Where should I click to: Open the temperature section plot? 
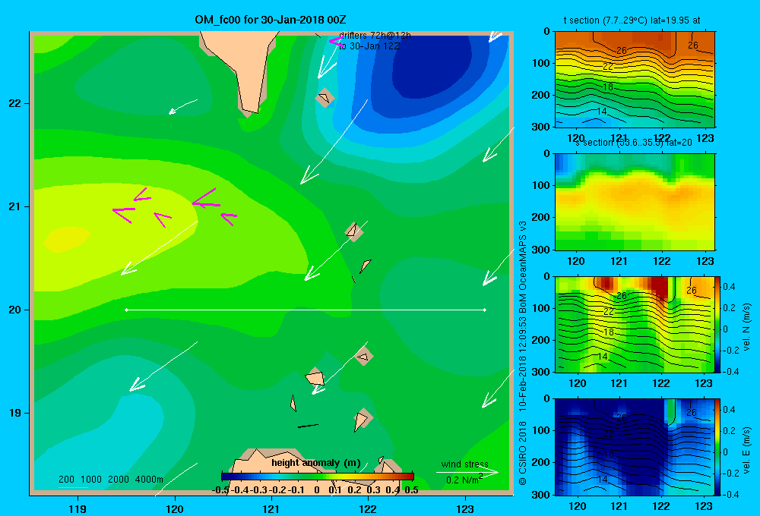pyautogui.click(x=635, y=79)
